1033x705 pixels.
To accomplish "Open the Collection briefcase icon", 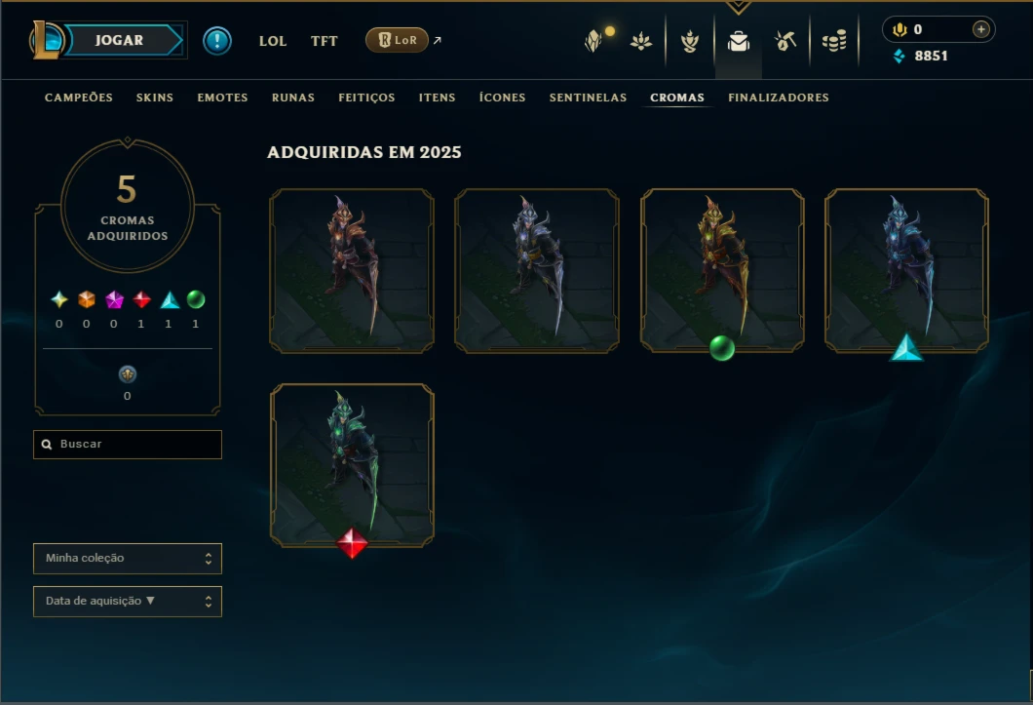I will 738,42.
